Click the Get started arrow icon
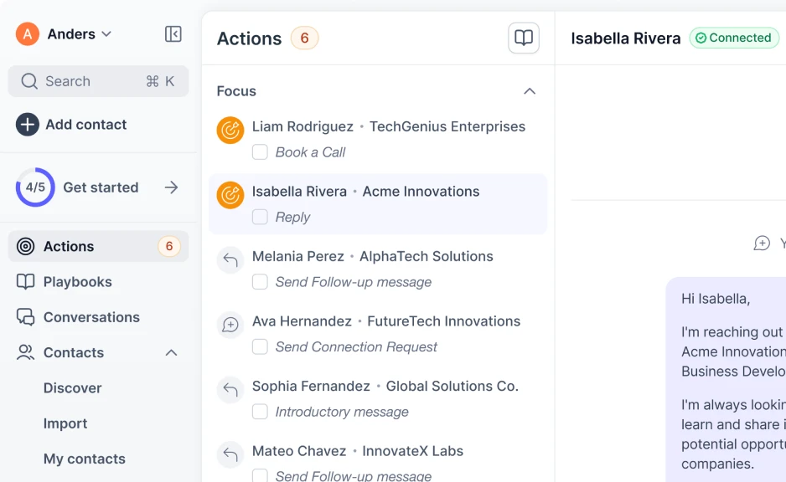This screenshot has width=786, height=482. [172, 187]
